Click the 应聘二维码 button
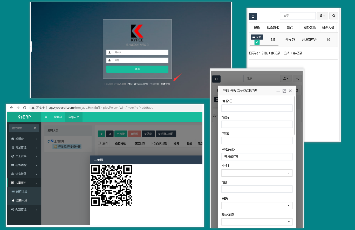Viewport: 355px width, 230px height. click(166, 134)
